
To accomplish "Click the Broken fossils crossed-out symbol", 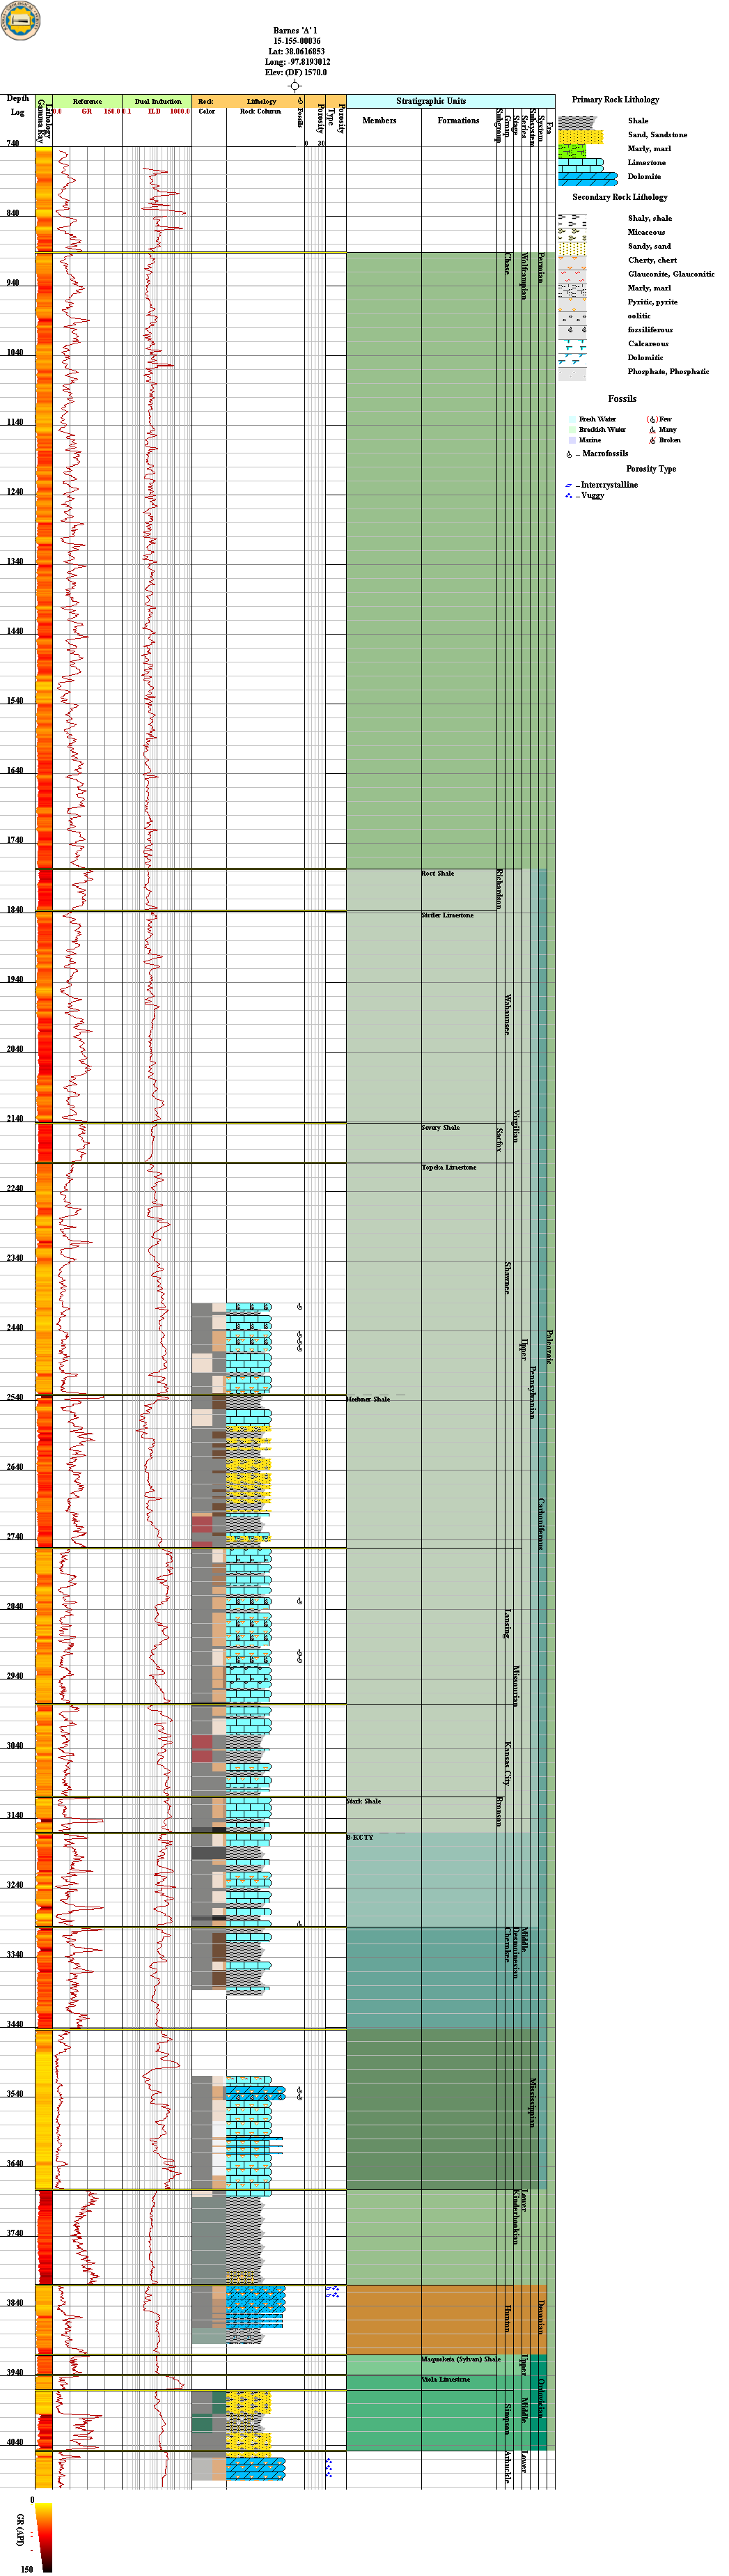I will click(x=652, y=440).
